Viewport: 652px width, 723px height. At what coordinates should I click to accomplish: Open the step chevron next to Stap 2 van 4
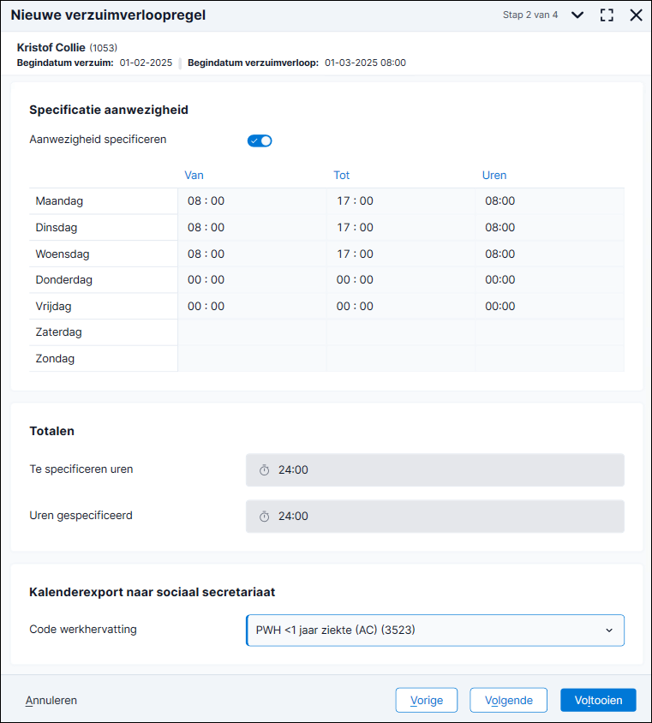pos(577,15)
